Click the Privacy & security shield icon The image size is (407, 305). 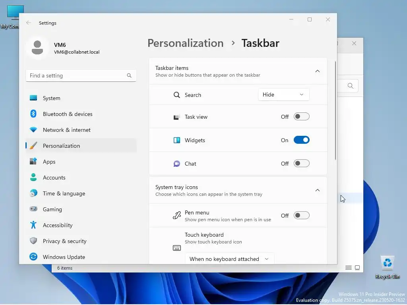pos(33,241)
